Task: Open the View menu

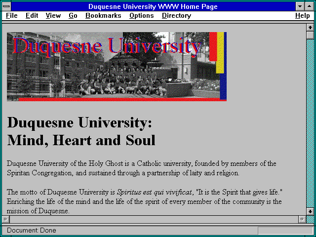Action: tap(53, 16)
